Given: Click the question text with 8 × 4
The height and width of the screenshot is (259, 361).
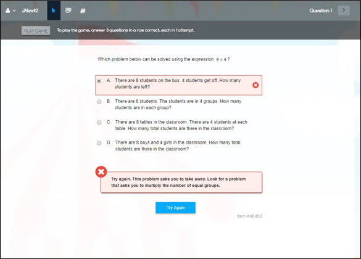Looking at the screenshot, I should pyautogui.click(x=164, y=59).
